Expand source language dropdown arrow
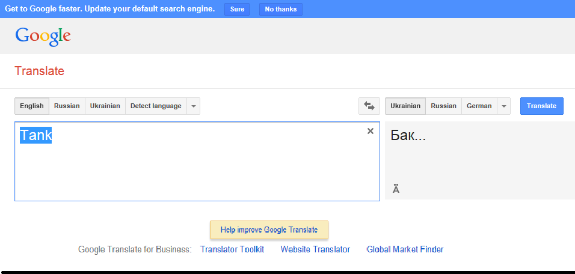The width and height of the screenshot is (575, 274). pos(193,106)
